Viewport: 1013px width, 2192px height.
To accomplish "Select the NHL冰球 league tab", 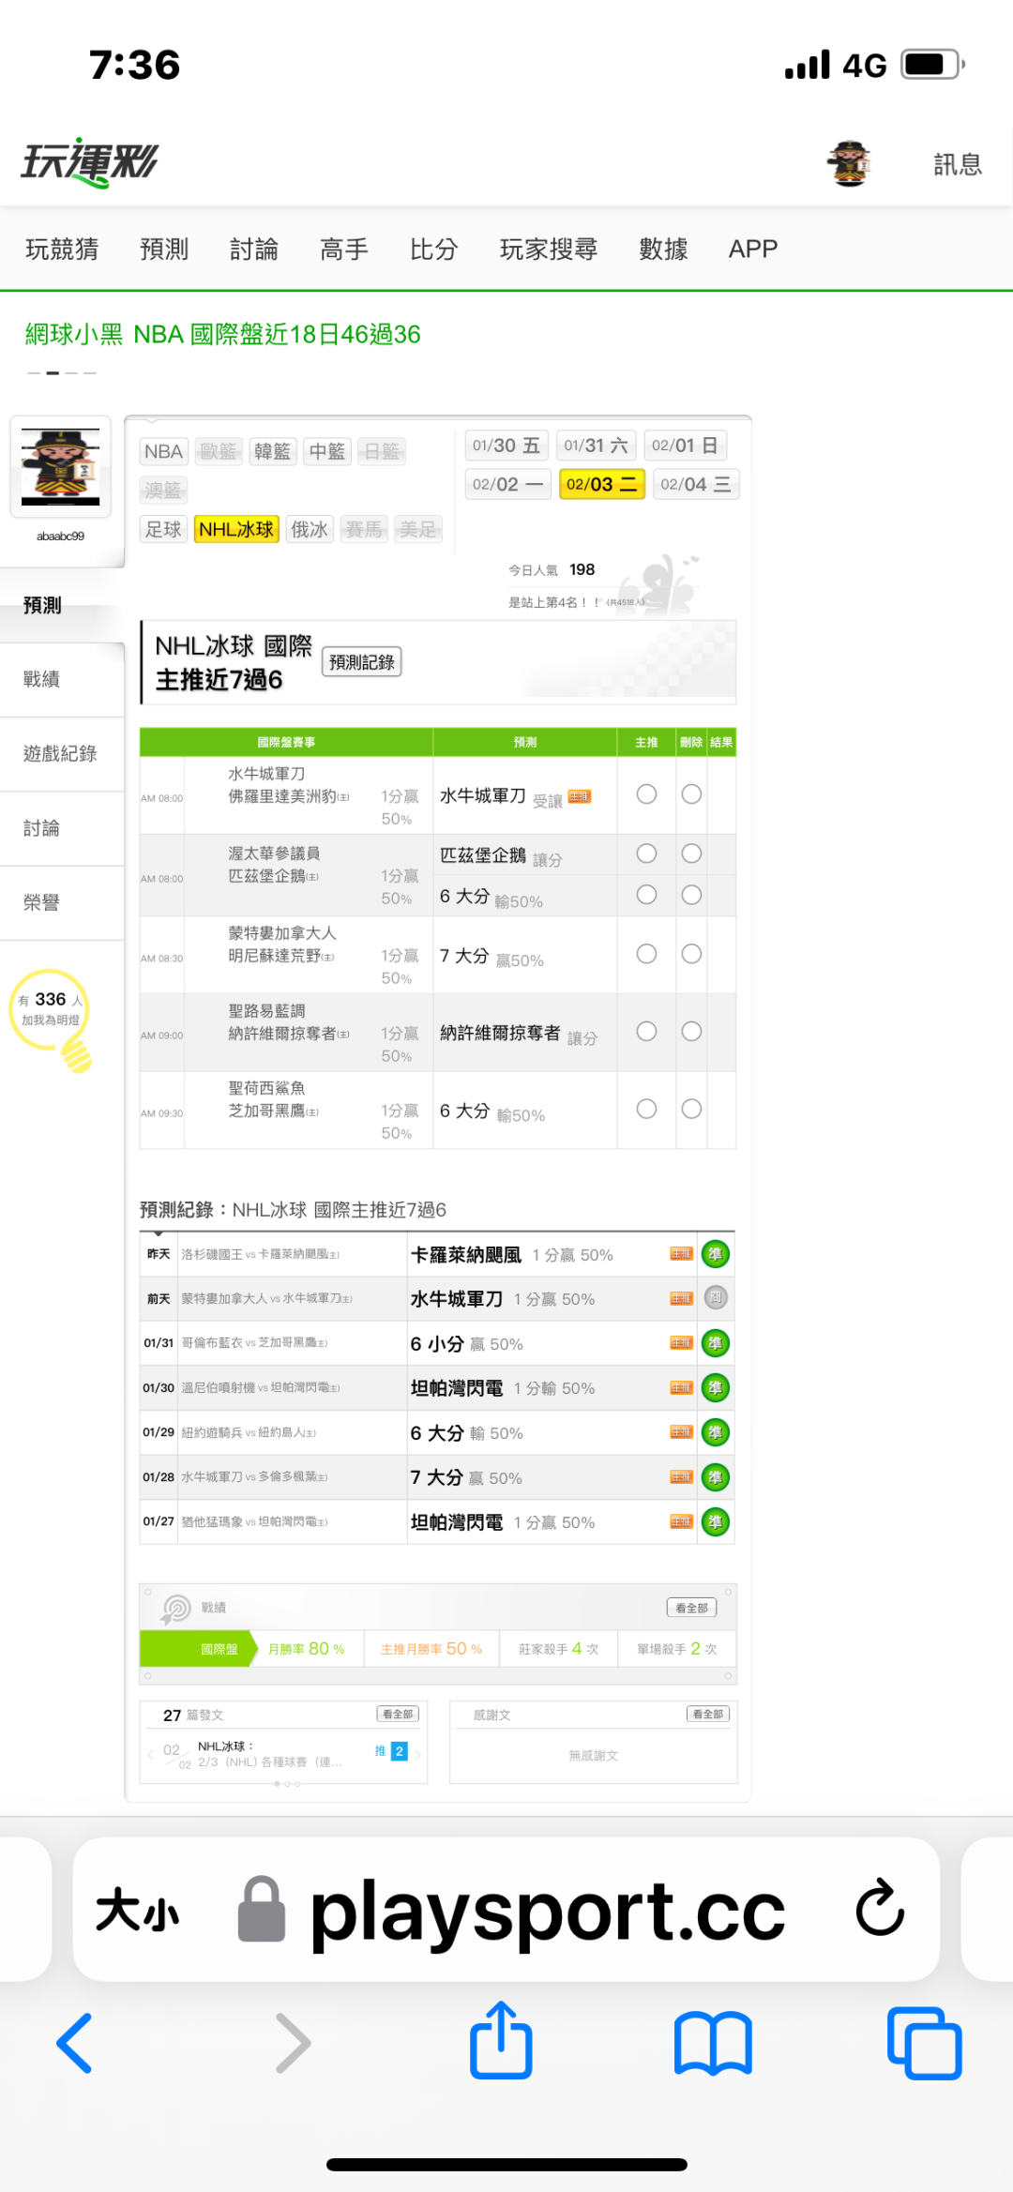I will click(236, 529).
